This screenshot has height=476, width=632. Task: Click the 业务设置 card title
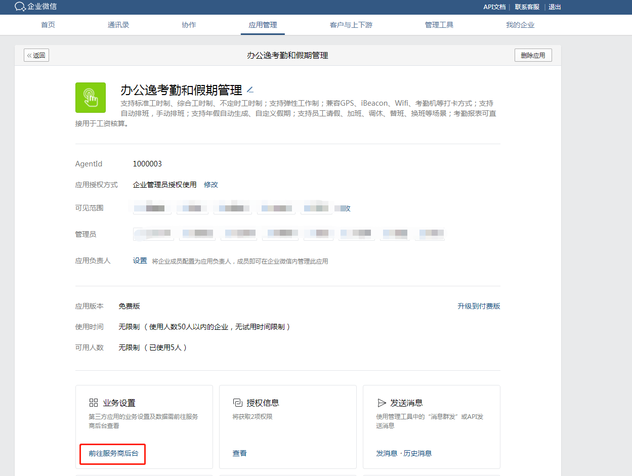119,403
